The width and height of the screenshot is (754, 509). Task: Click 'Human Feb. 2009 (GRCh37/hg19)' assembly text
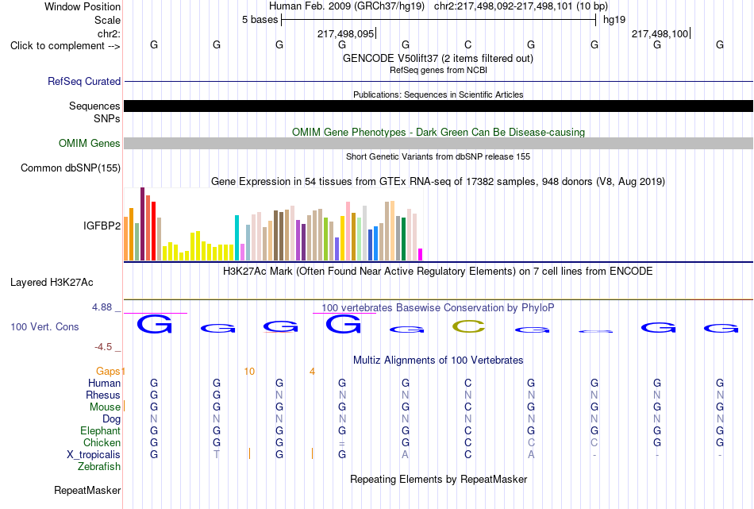click(x=347, y=6)
